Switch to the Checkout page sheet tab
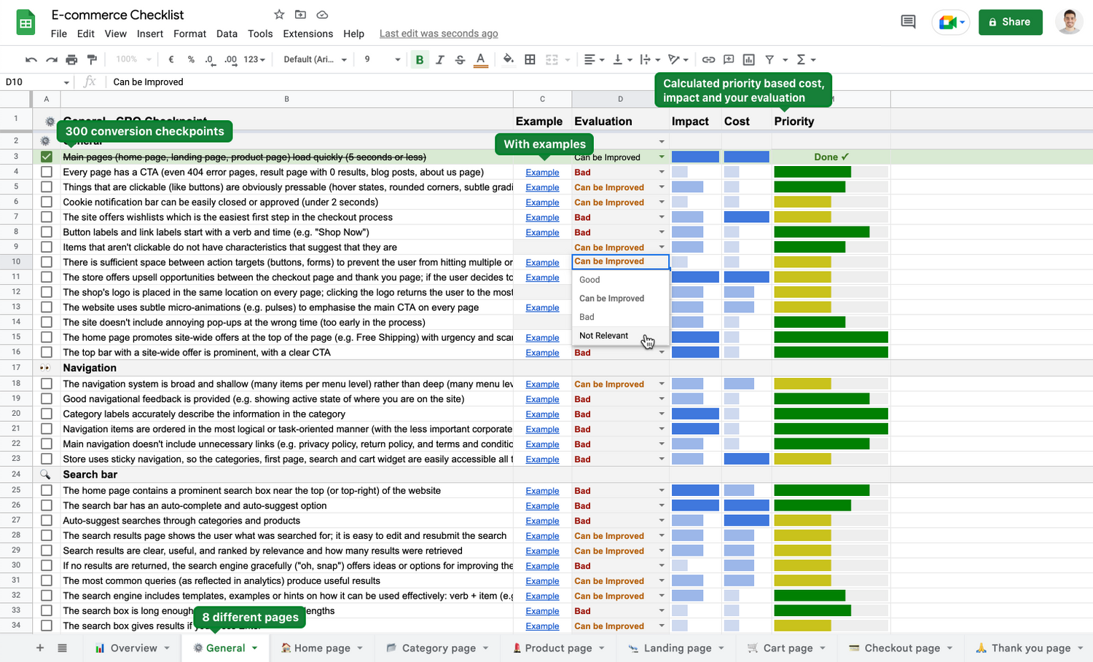1093x662 pixels. coord(902,648)
